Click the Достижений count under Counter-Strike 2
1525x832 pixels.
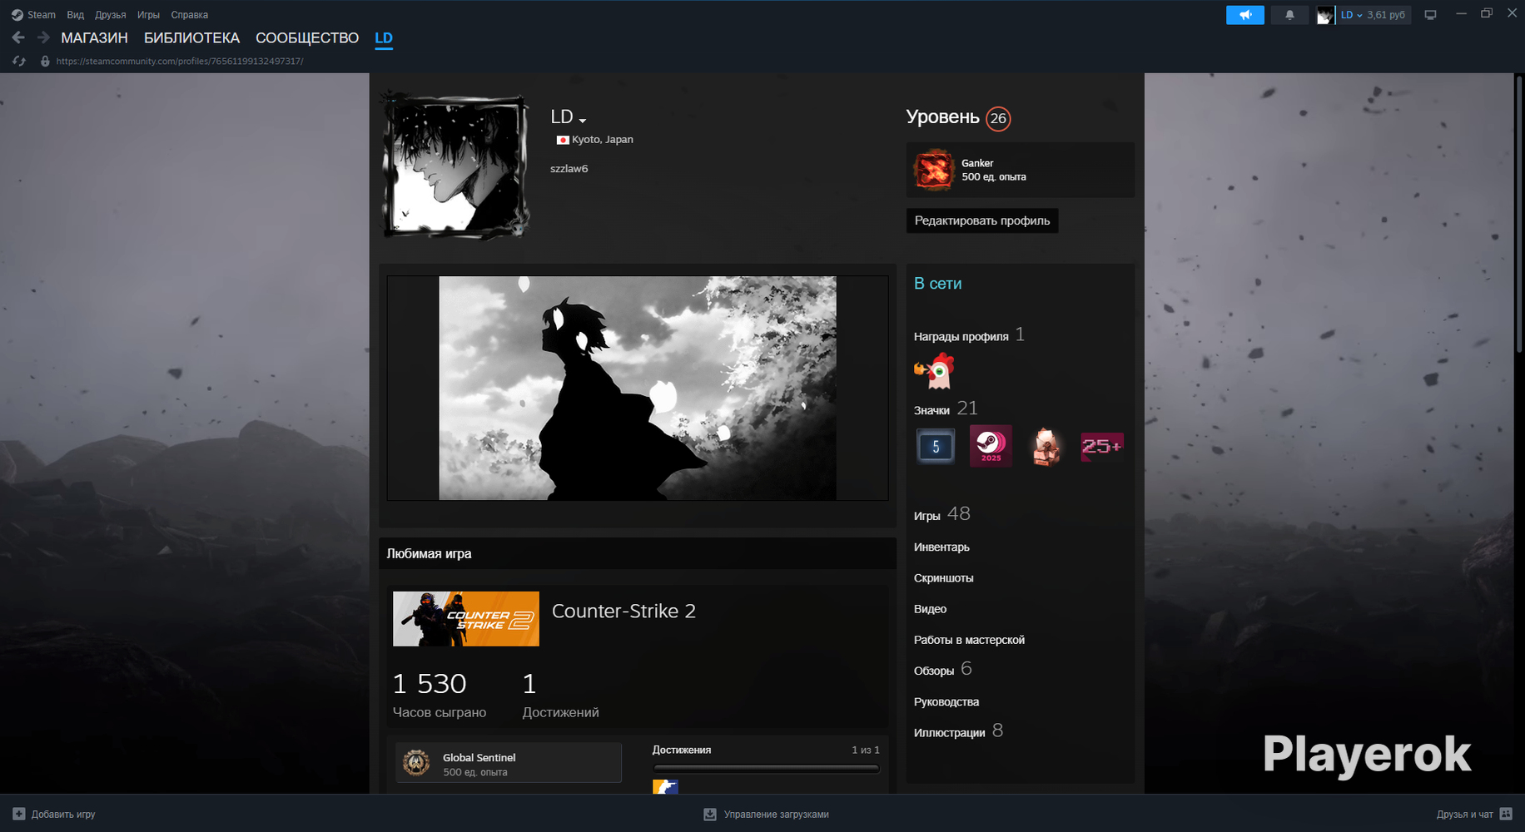coord(529,684)
